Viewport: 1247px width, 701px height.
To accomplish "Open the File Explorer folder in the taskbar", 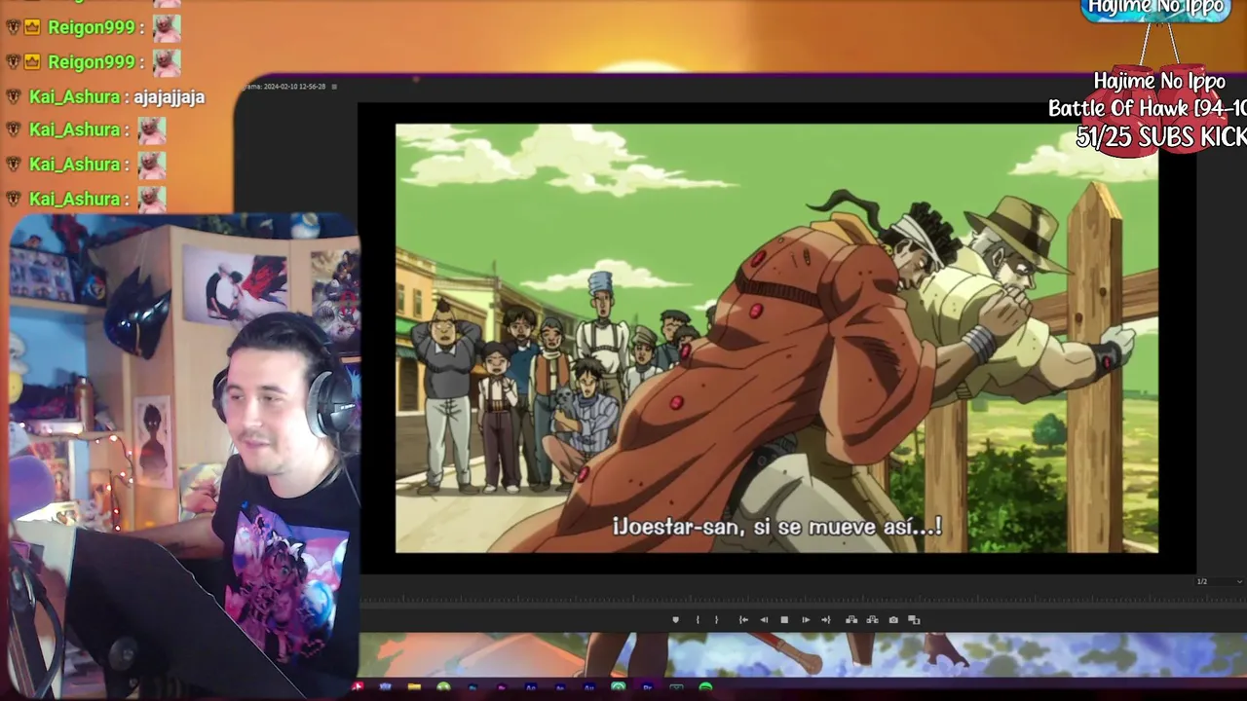I will (414, 687).
